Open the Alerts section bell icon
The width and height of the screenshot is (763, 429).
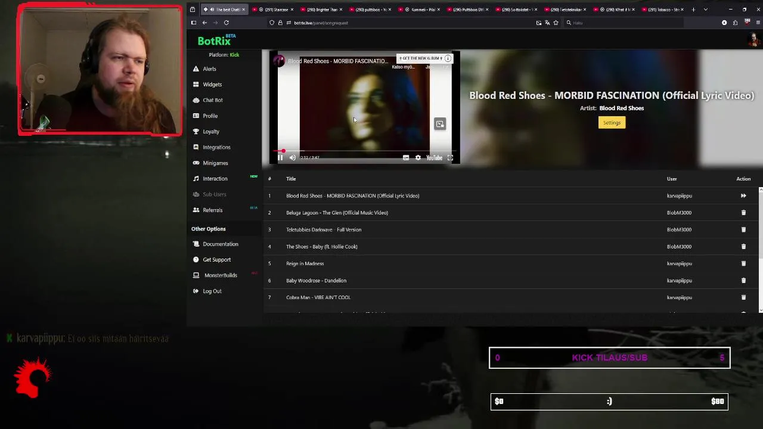point(196,69)
